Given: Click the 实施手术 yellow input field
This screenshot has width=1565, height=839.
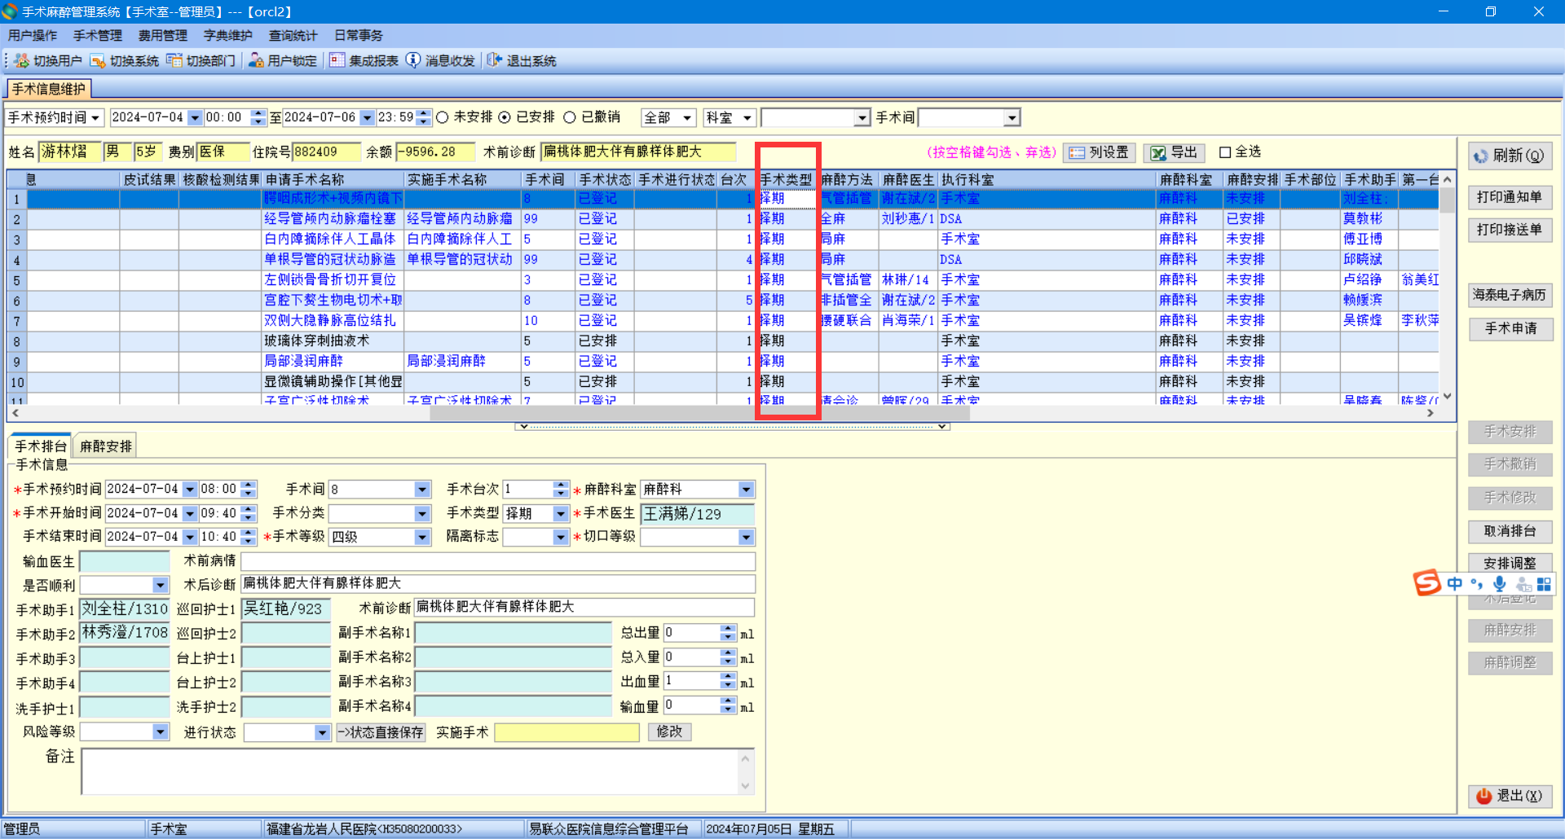Looking at the screenshot, I should 566,732.
